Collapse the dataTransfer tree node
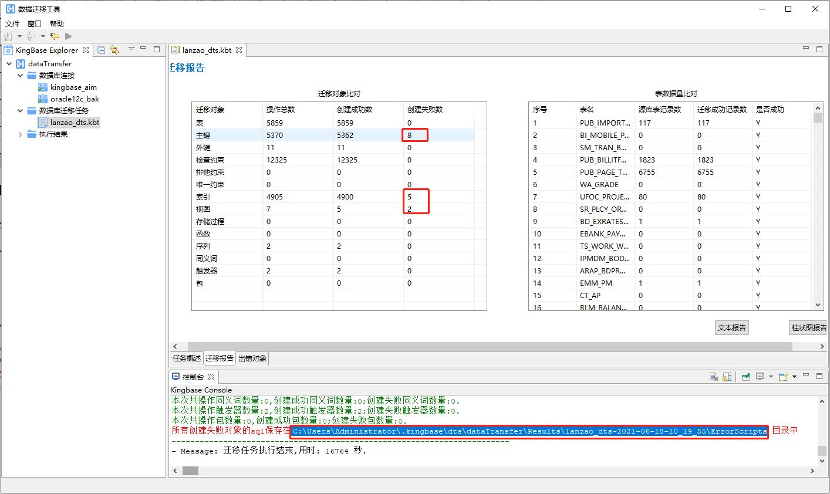This screenshot has width=830, height=494. 9,63
